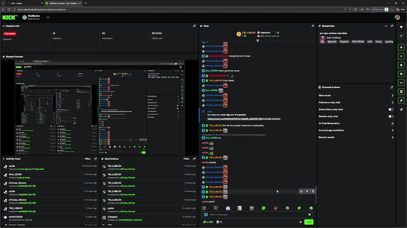Screen dimensions: 407x228
Task: Delete the hovered chat message
Action: click(x=313, y=191)
